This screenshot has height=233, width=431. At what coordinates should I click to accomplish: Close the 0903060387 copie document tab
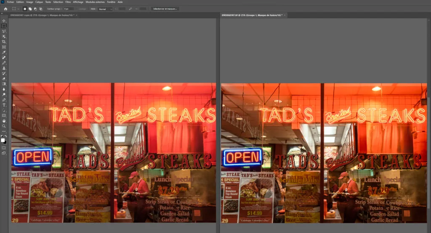click(x=77, y=15)
